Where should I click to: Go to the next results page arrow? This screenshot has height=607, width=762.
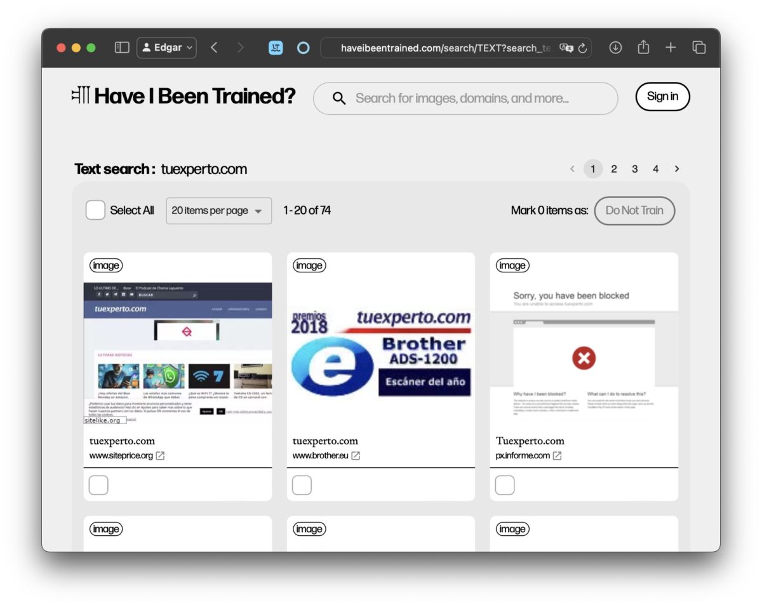[x=677, y=169]
